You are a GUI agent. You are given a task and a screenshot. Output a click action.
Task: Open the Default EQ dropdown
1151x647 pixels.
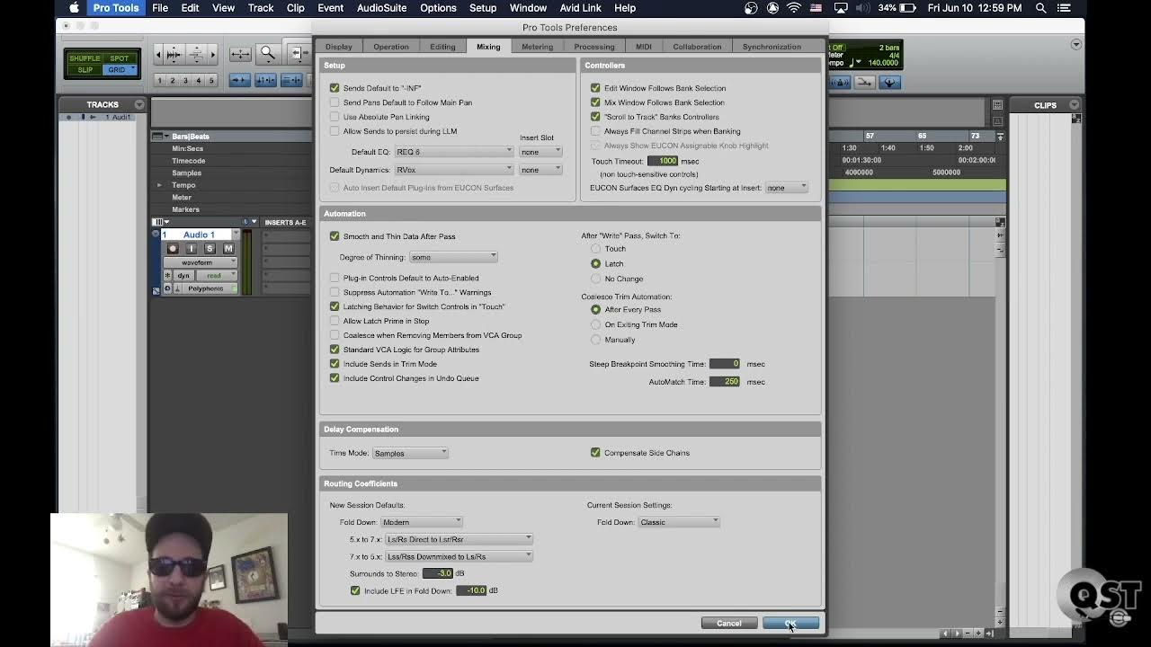pos(454,152)
